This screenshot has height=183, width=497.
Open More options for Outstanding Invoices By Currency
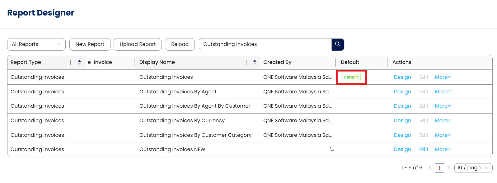[x=443, y=121]
